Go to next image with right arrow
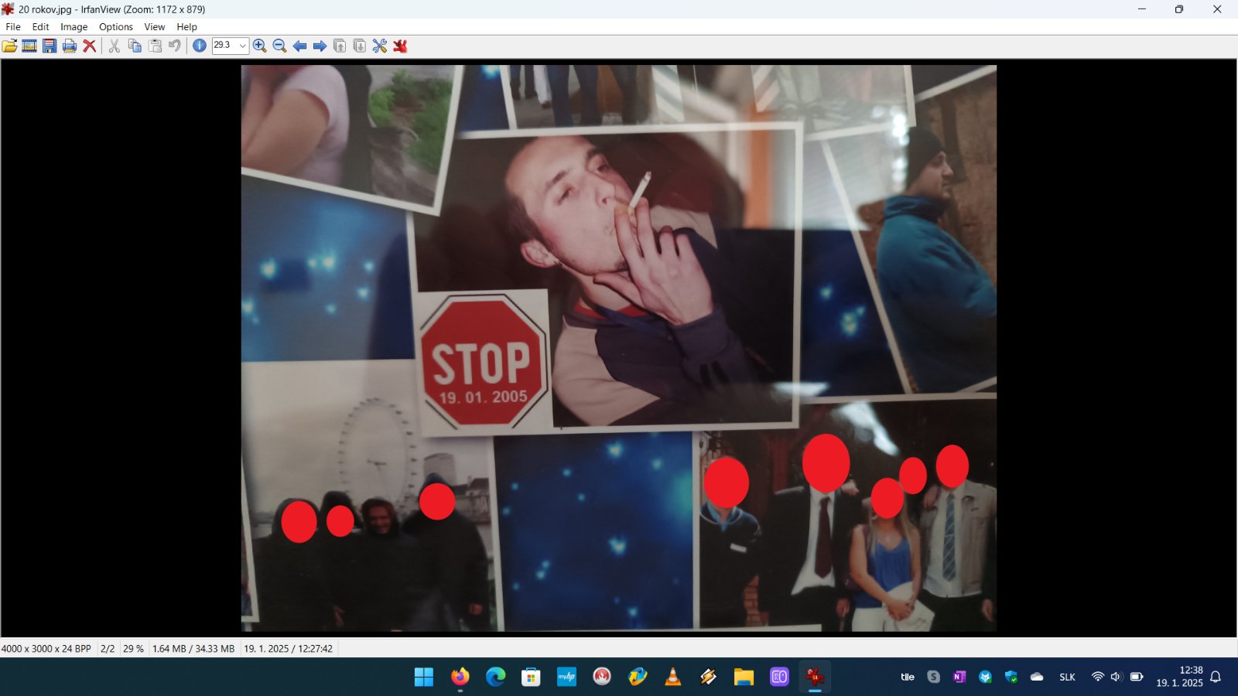 click(x=320, y=46)
